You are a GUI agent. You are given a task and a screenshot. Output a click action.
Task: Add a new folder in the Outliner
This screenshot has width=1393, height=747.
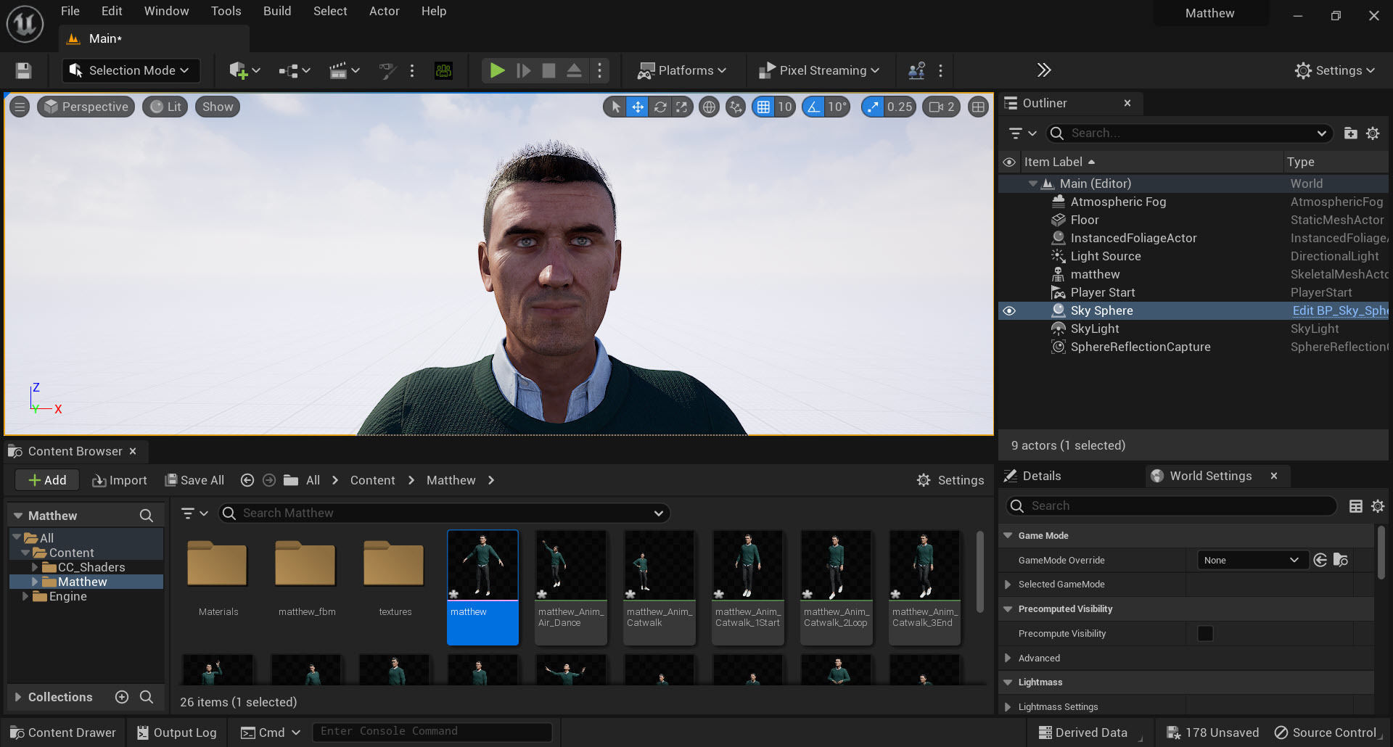pos(1350,133)
